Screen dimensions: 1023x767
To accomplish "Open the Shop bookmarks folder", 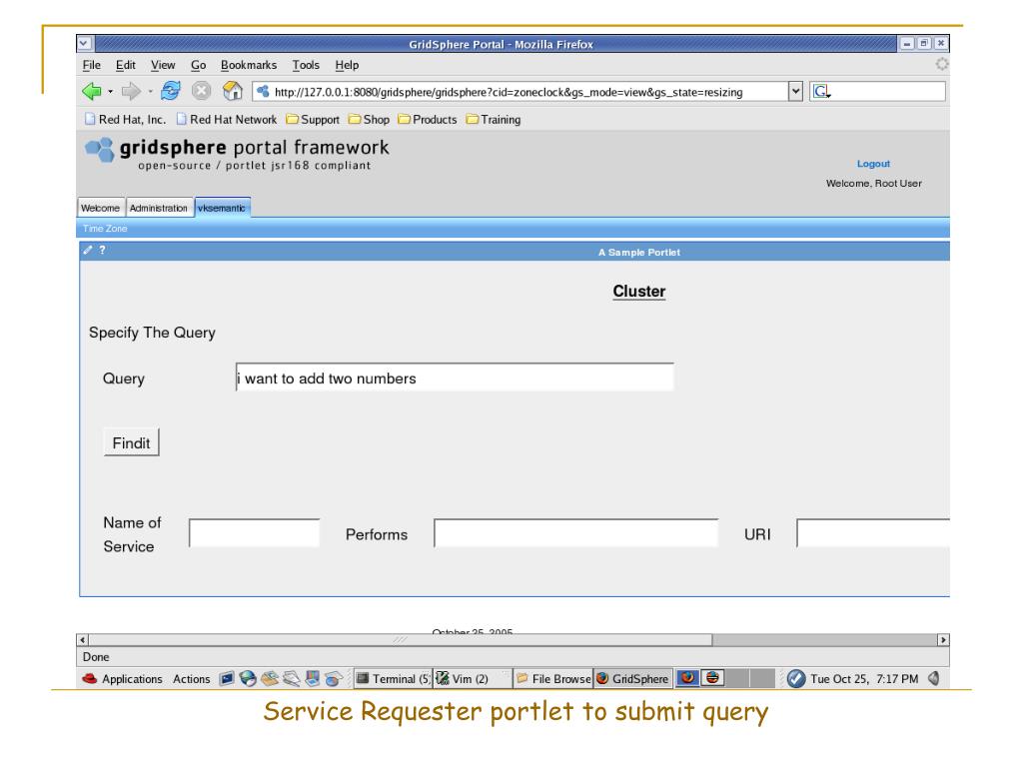I will point(370,120).
